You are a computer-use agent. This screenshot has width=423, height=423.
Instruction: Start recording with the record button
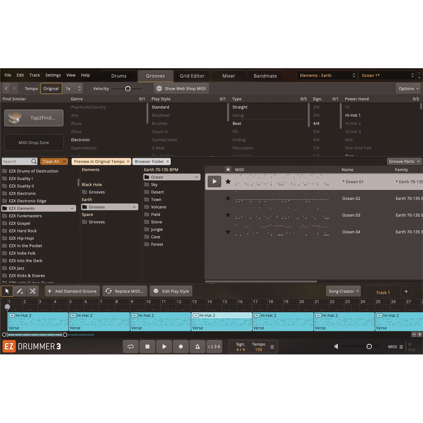181,347
